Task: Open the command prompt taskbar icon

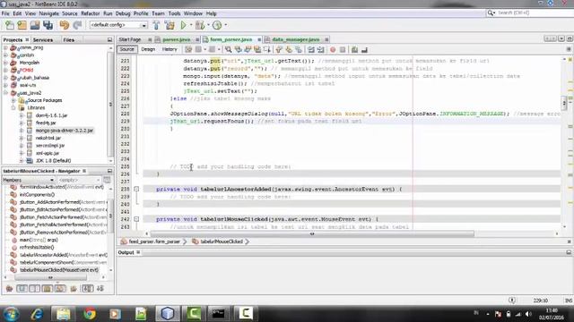Action: (218, 314)
